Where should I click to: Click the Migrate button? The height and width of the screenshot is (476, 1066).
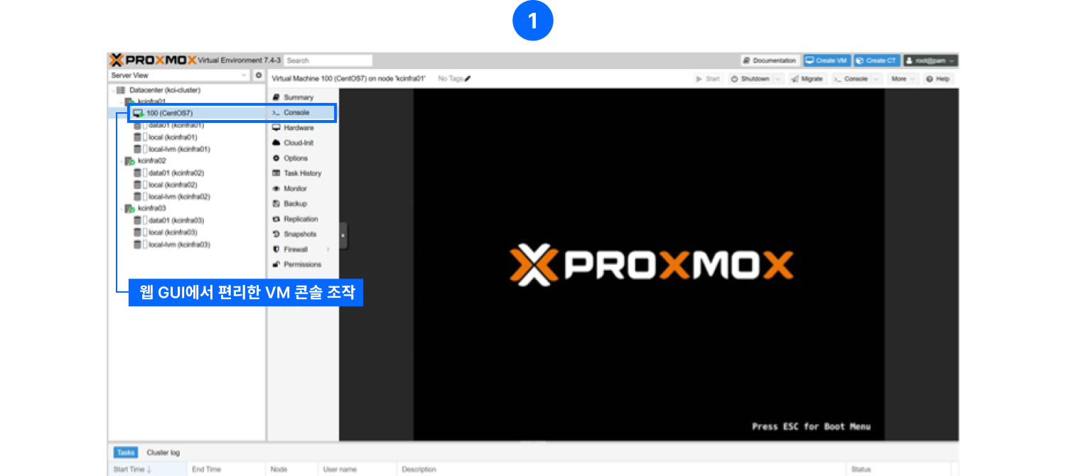[x=807, y=79]
